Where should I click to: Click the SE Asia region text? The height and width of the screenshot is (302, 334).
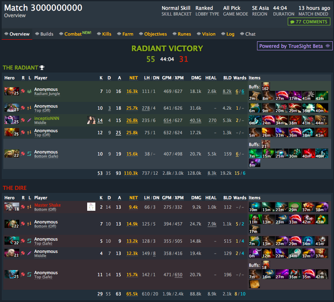coord(260,8)
